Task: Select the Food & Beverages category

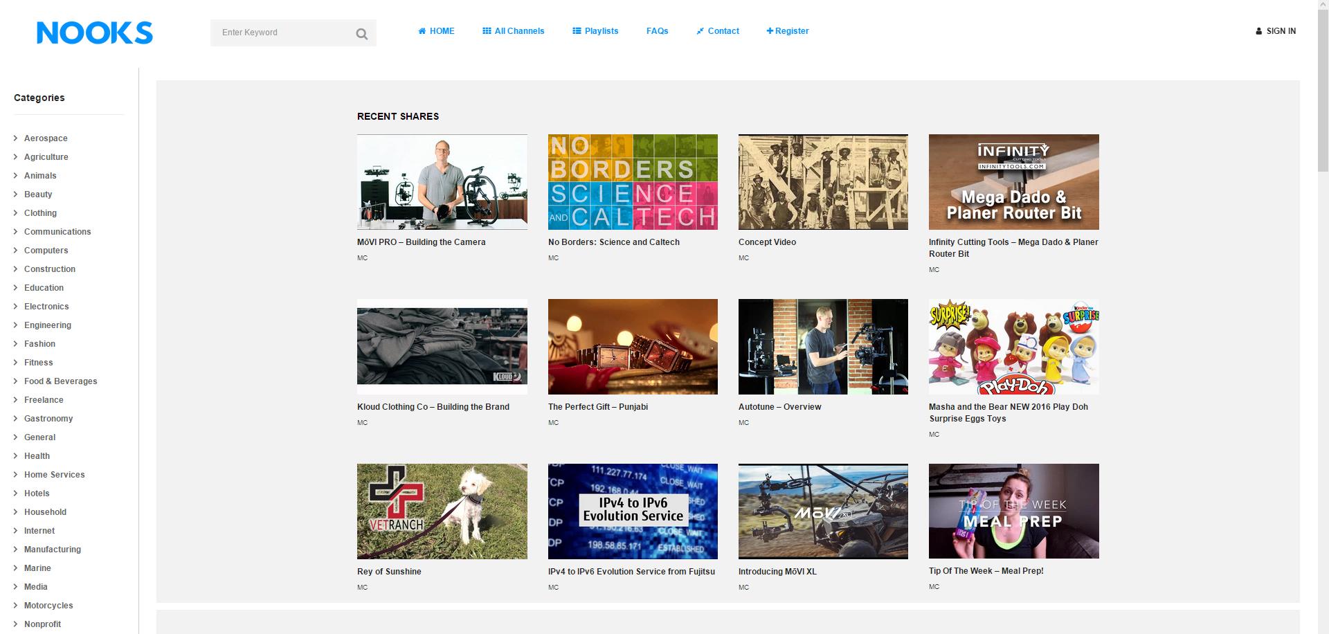Action: 61,381
